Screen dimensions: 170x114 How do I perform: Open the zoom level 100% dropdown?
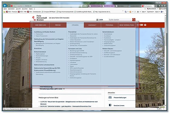(161, 109)
